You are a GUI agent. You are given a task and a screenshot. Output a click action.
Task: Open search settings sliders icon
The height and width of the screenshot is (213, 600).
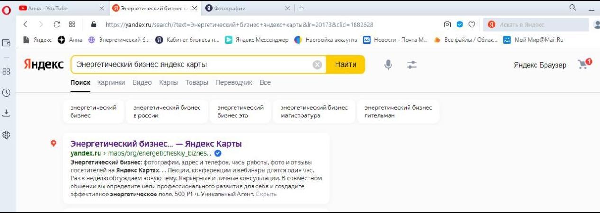(x=412, y=65)
